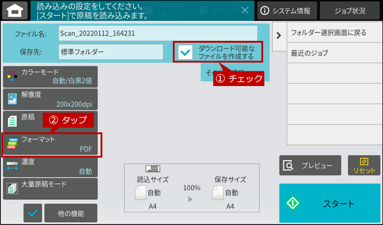Open 大量原稿モード setting

pos(51,189)
